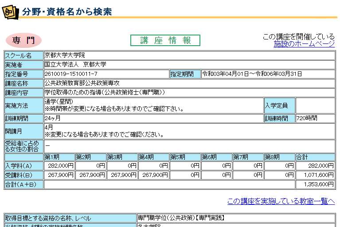Screen dimensions: 340x227
Task: Click the yellow search notepad icon
Action: [x=10, y=12]
